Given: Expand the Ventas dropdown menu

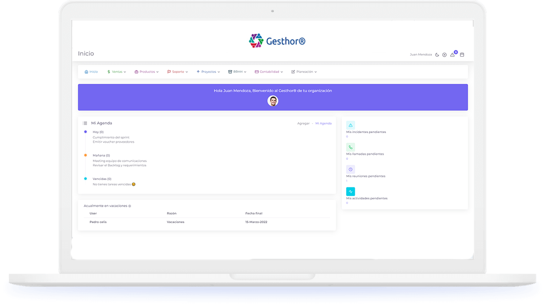Looking at the screenshot, I should 117,72.
